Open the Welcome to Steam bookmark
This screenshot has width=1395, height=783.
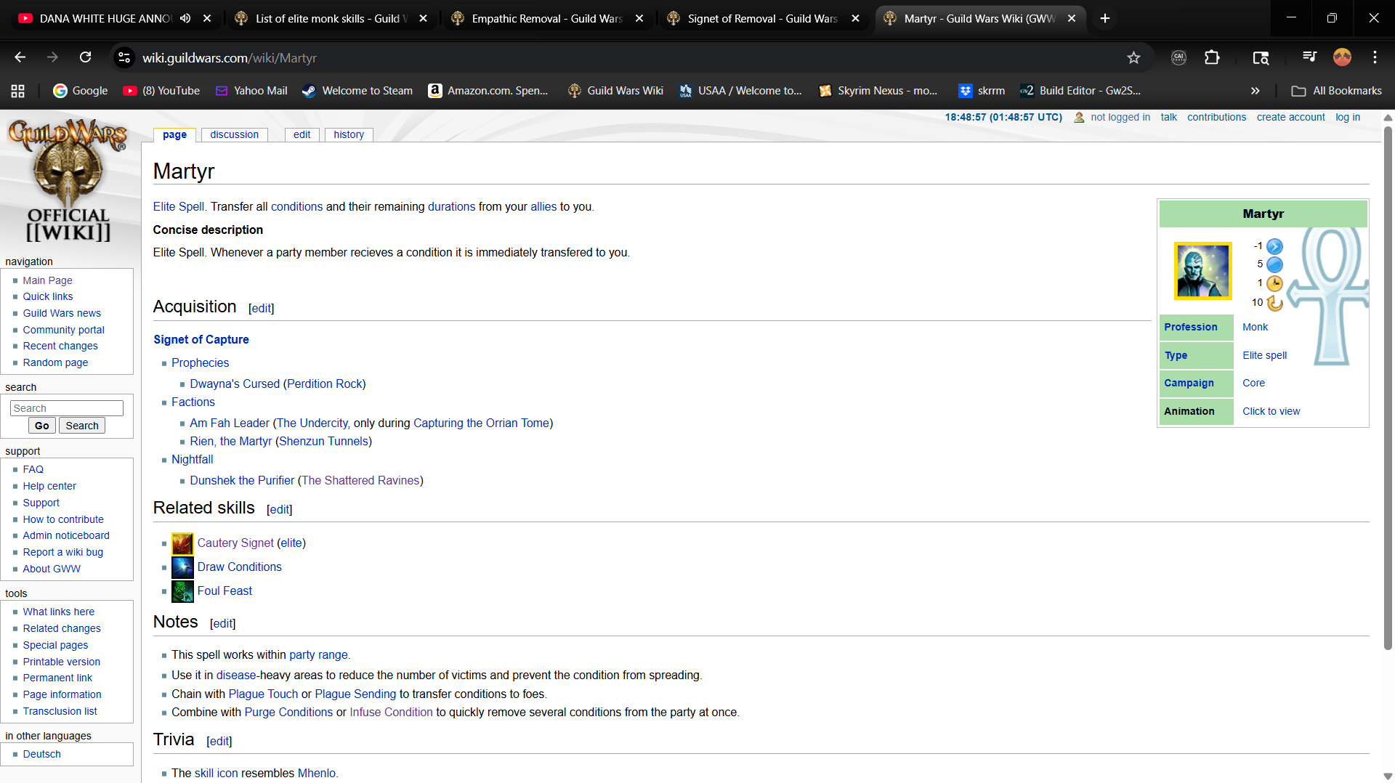pos(357,91)
